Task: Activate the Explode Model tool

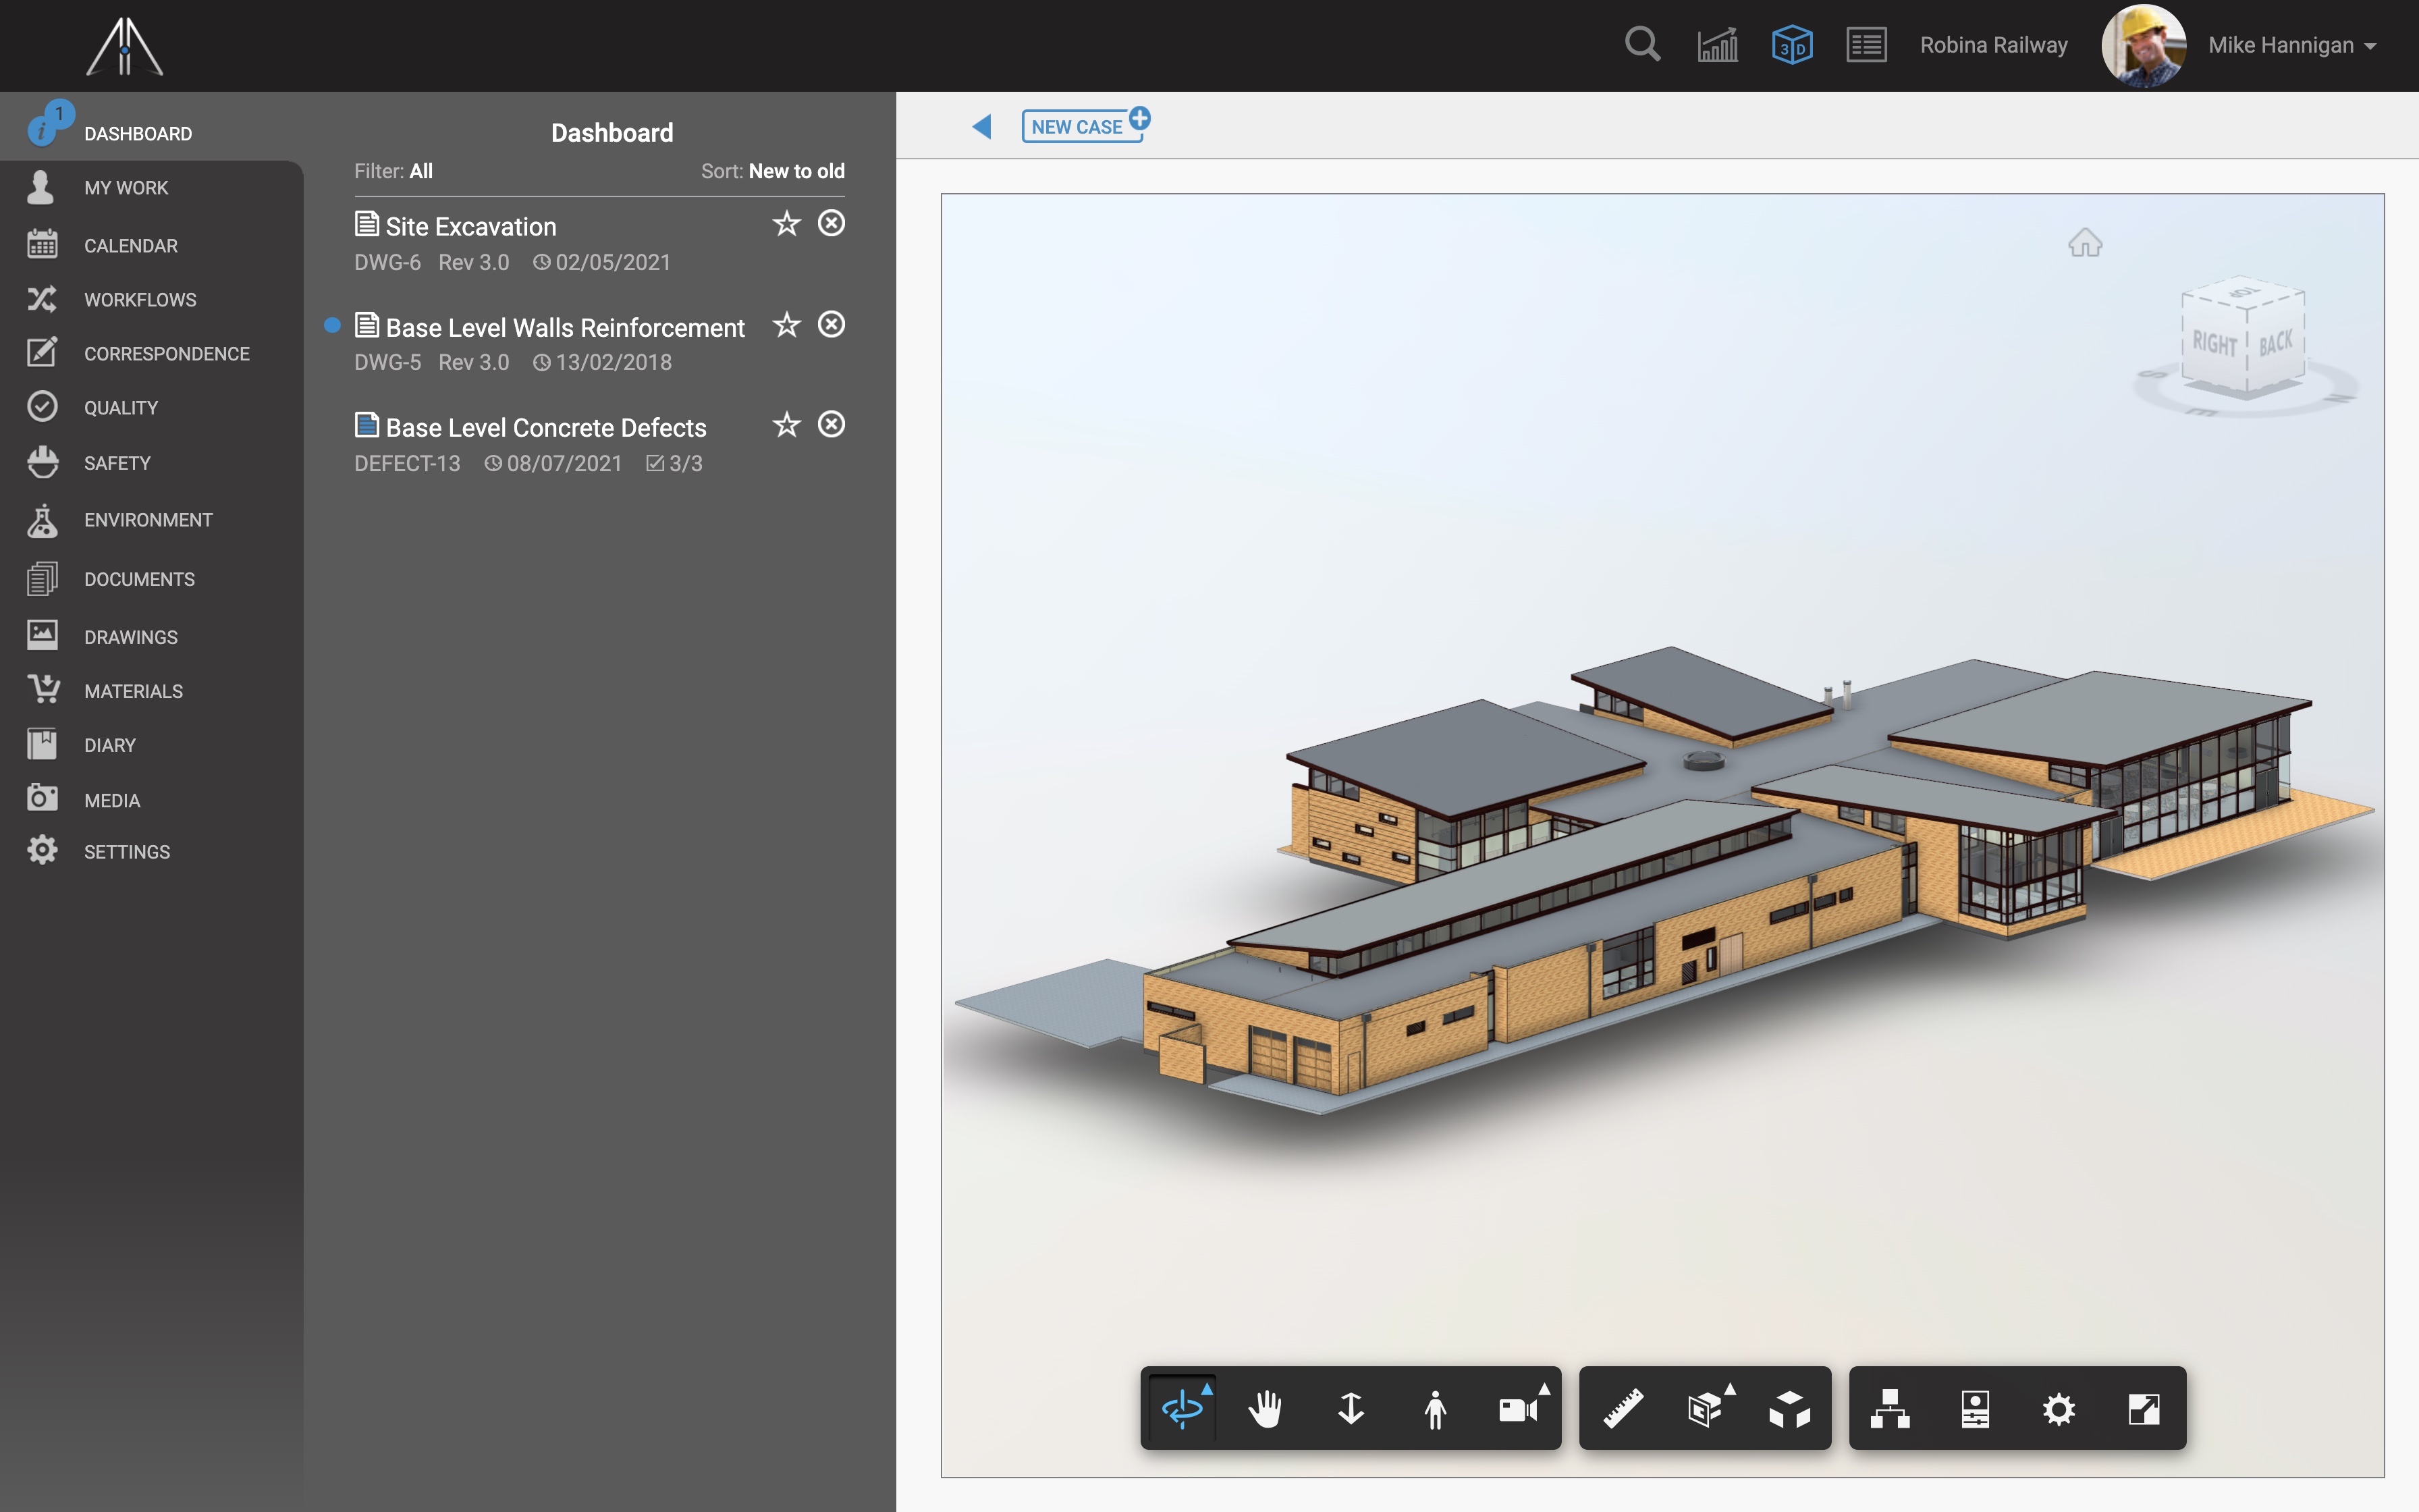Action: (1789, 1409)
